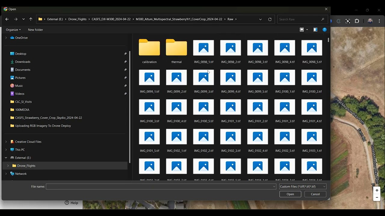
Task: Click the File name input field
Action: coord(161,187)
